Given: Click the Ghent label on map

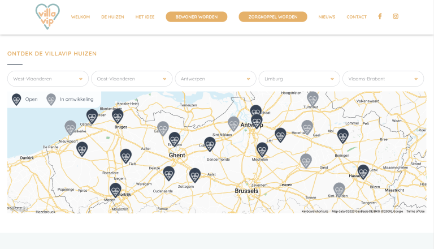Looking at the screenshot, I should 177,155.
